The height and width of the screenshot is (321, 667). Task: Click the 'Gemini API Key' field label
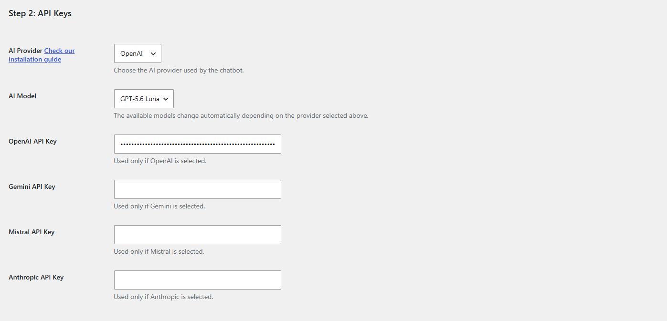[32, 186]
